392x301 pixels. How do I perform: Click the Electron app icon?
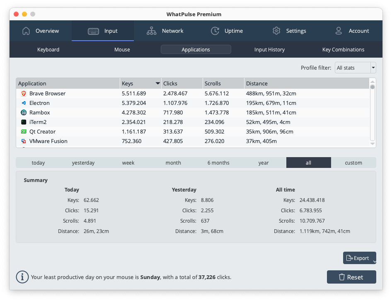pyautogui.click(x=24, y=103)
